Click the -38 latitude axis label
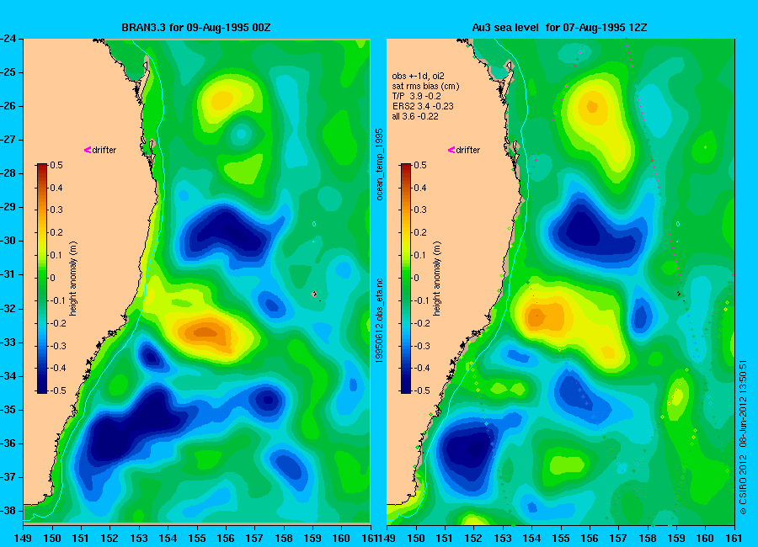This screenshot has width=758, height=547. click(x=8, y=511)
